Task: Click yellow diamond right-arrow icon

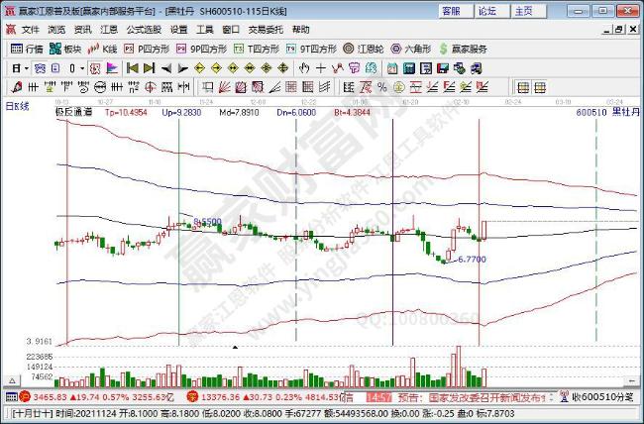Action: tap(216, 68)
